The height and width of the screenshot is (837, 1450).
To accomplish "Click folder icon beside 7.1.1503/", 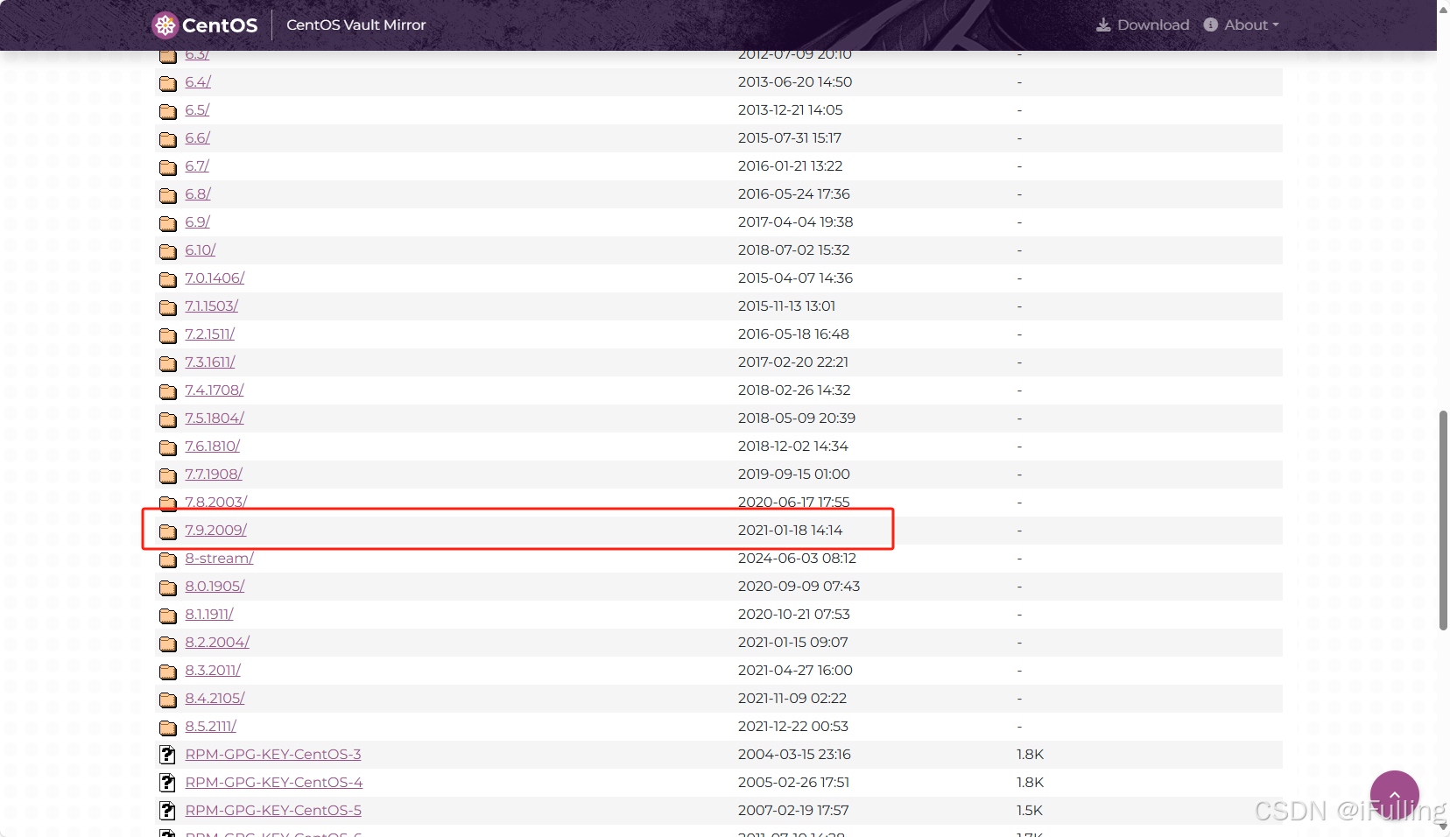I will coord(168,307).
